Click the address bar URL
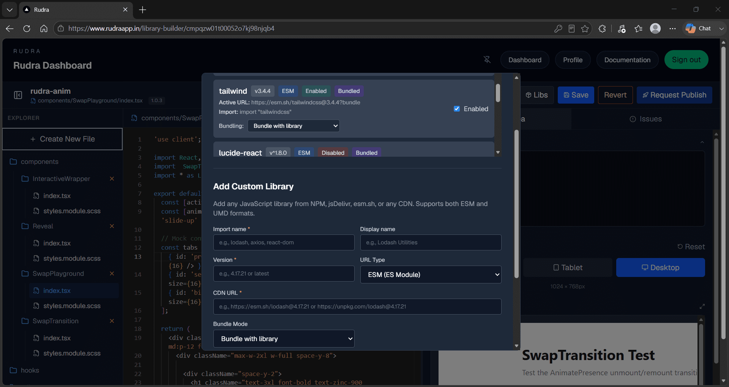Viewport: 729px width, 387px height. [171, 28]
